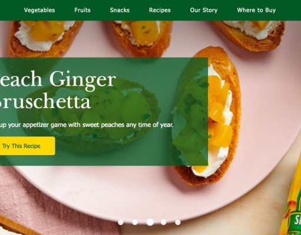301x235 pixels.
Task: Go to the Fruits section
Action: click(82, 10)
